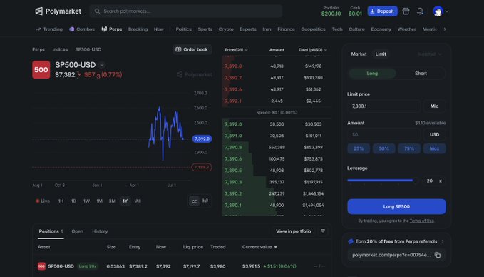This screenshot has height=277, width=484.
Task: Open the profile avatar menu
Action: 438,11
